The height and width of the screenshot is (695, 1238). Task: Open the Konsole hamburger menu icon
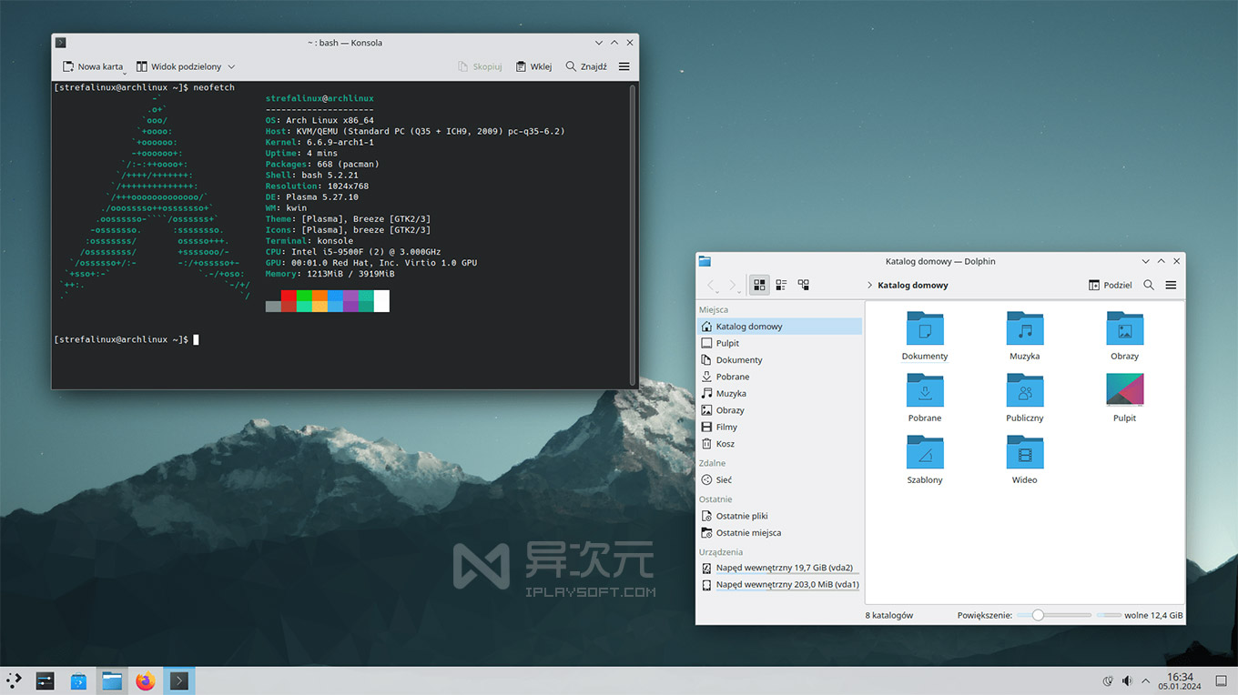[624, 65]
